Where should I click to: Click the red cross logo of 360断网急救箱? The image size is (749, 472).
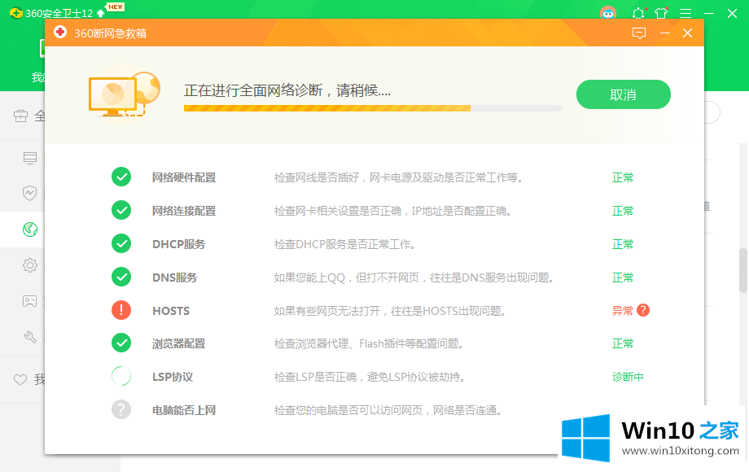[x=60, y=32]
